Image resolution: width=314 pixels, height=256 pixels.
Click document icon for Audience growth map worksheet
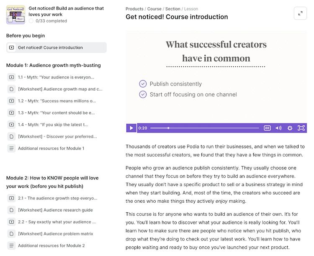(x=11, y=89)
